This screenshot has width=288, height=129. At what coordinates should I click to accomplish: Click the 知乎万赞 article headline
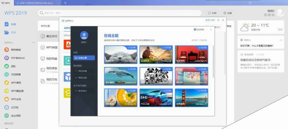tap(257, 46)
